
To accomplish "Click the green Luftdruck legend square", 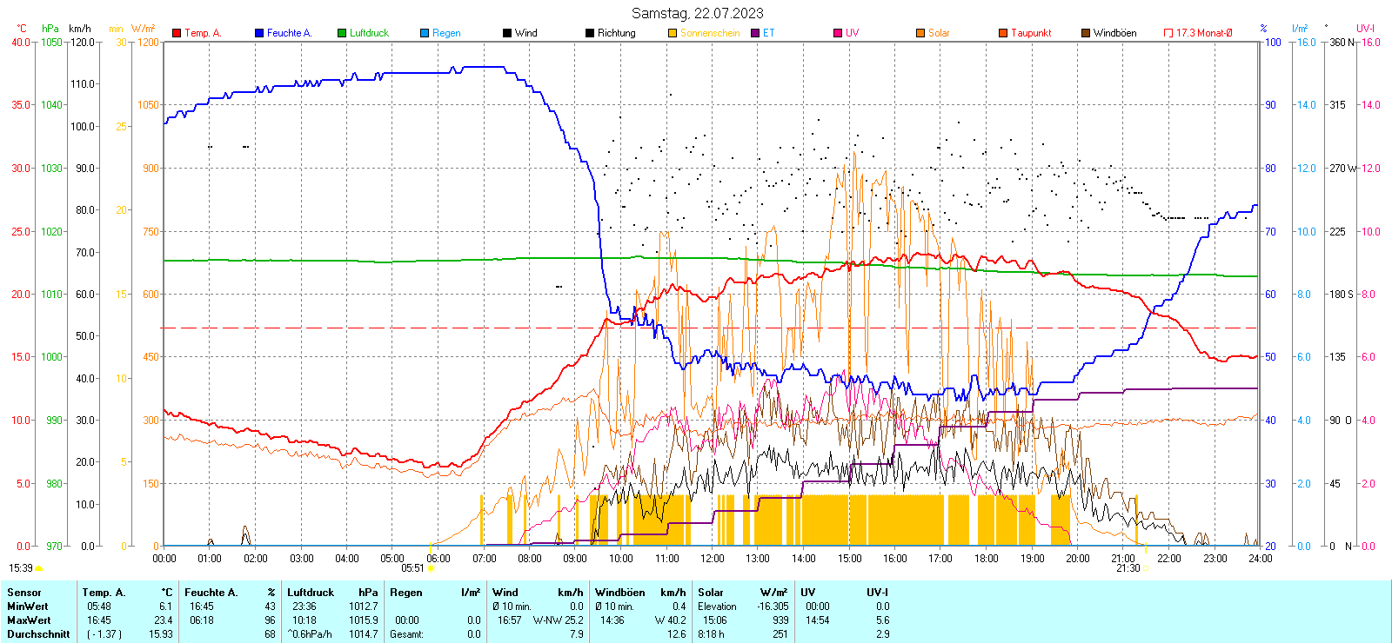I will pos(342,33).
